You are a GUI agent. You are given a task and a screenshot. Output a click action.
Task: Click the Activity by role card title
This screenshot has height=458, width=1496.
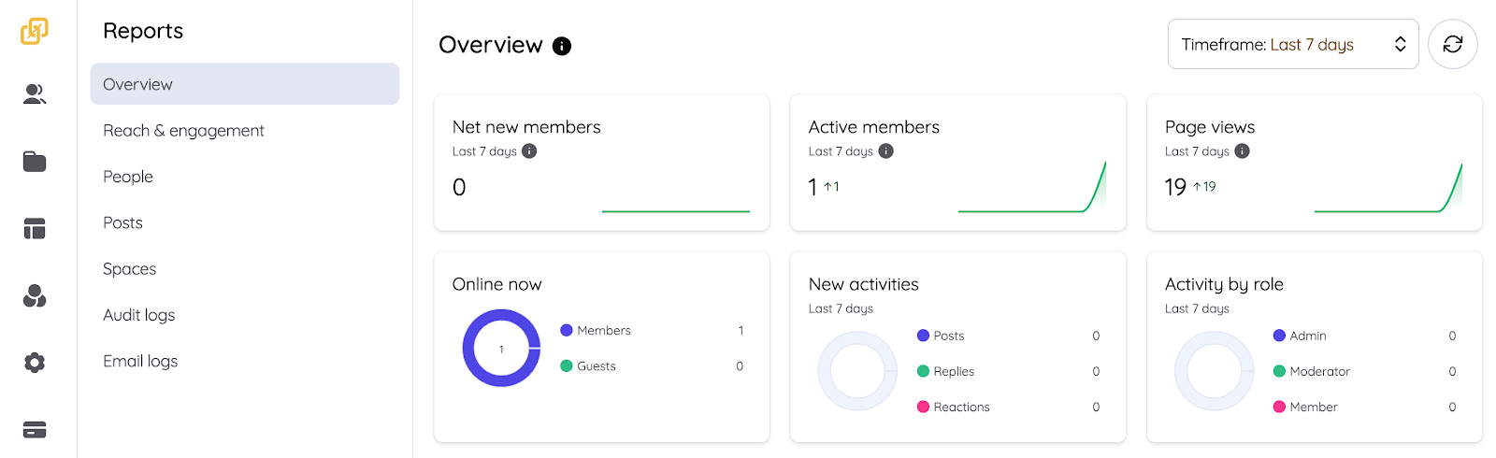coord(1224,284)
